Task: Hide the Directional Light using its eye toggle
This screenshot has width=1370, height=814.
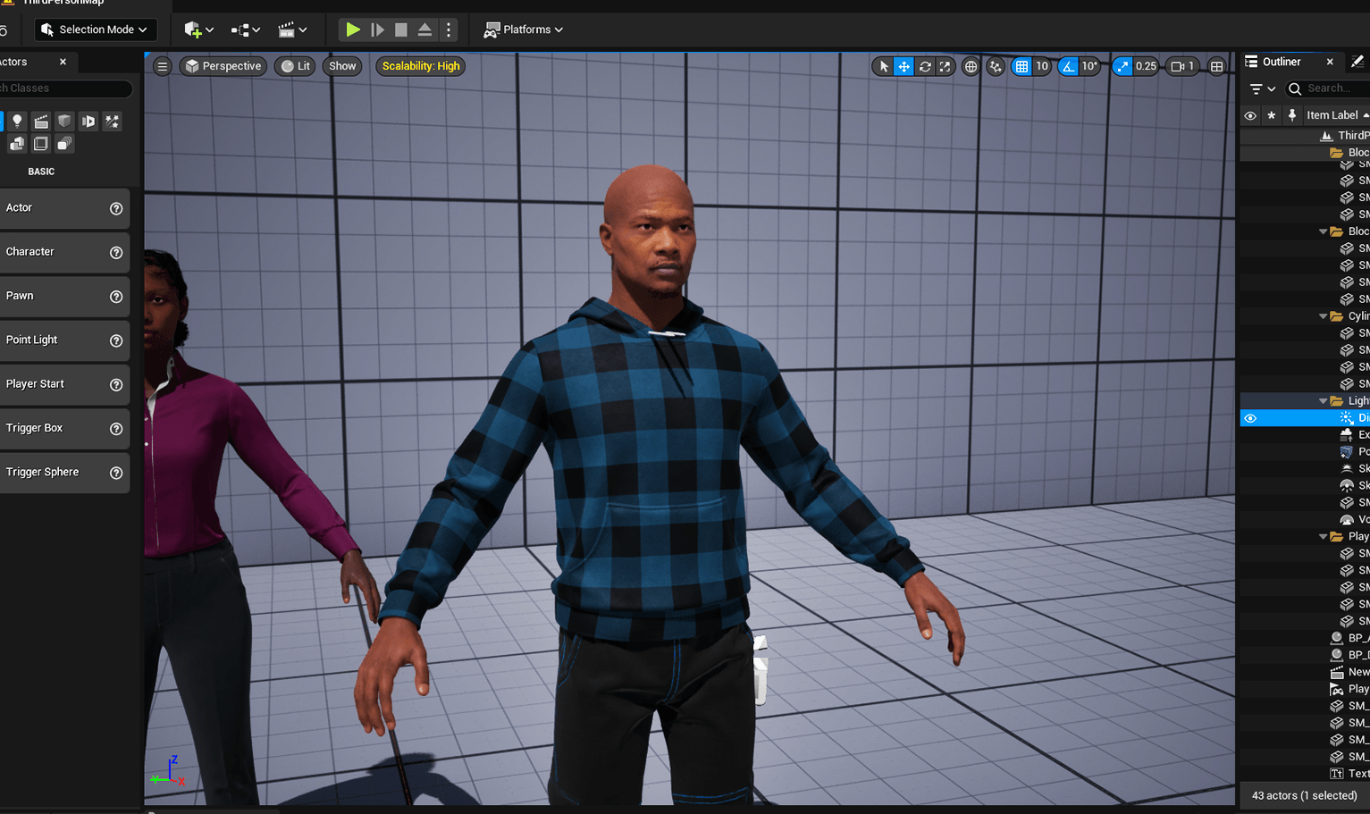Action: (x=1249, y=417)
